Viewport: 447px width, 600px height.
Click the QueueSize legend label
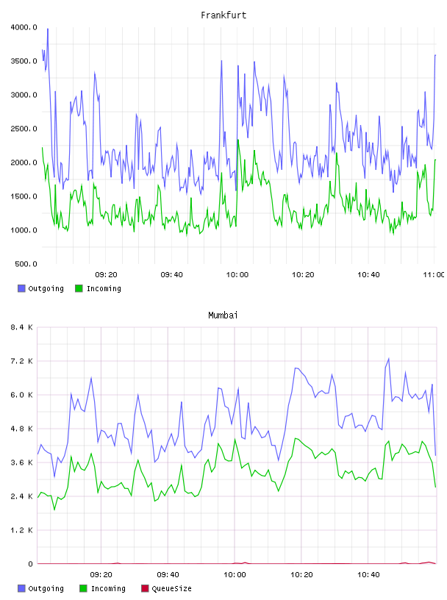pos(171,588)
